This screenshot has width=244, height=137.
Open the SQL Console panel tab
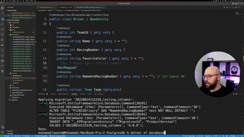tap(98, 94)
